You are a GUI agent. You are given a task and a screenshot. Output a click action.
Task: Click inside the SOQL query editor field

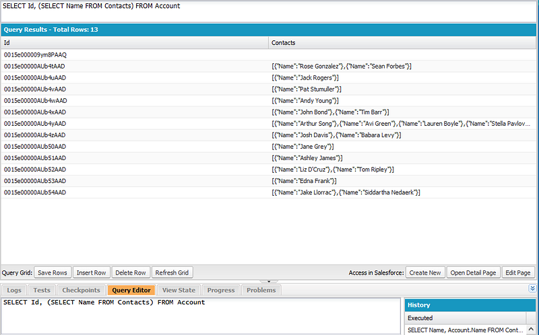coord(201,315)
